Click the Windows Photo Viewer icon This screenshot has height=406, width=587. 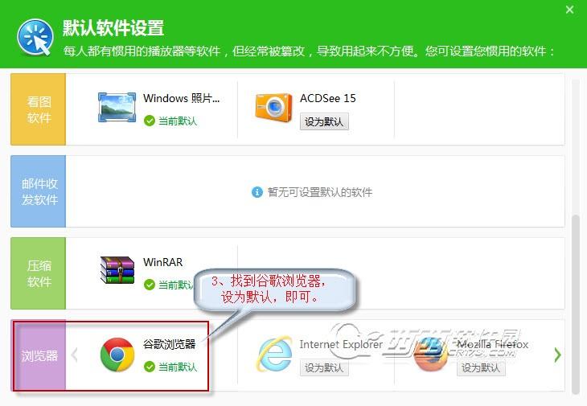click(117, 108)
